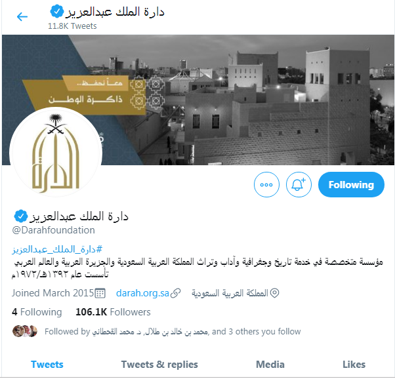The width and height of the screenshot is (395, 379).
Task: Open the three-dots more options button
Action: [266, 185]
